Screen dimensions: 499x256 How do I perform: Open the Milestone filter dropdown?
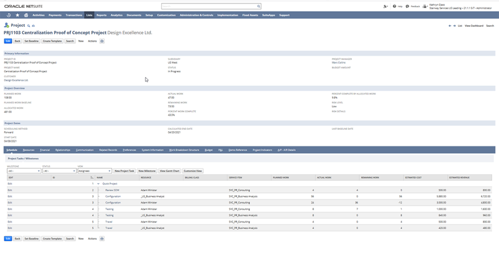pyautogui.click(x=24, y=171)
